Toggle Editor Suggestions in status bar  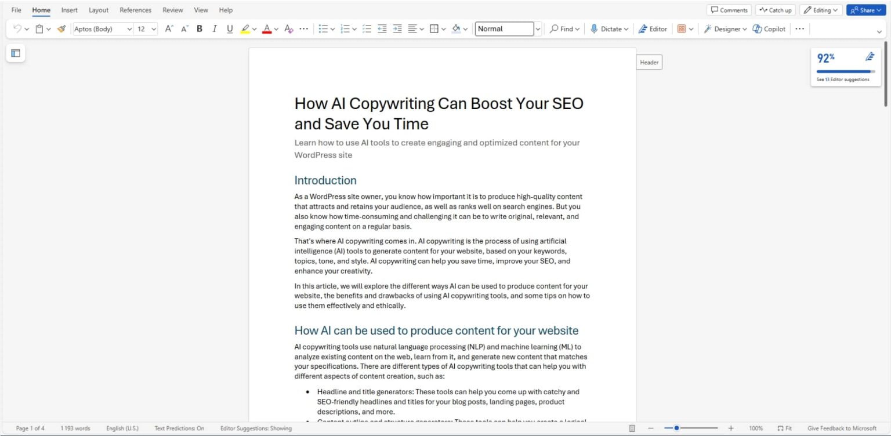pyautogui.click(x=256, y=428)
